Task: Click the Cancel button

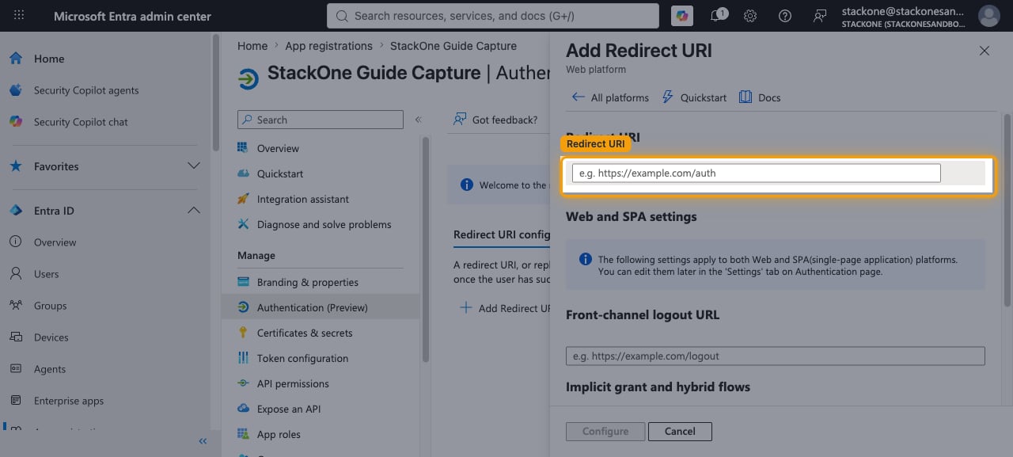Action: [680, 432]
